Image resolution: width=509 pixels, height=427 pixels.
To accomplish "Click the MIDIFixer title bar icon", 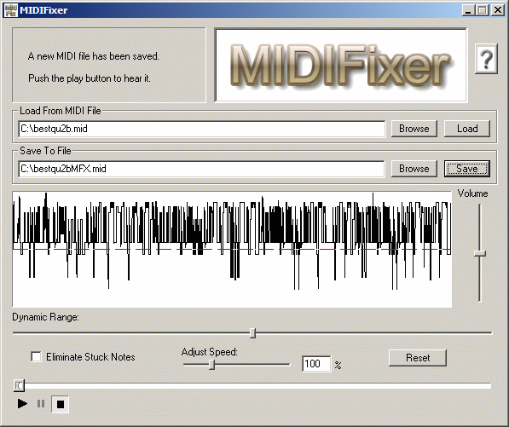I will (x=11, y=10).
